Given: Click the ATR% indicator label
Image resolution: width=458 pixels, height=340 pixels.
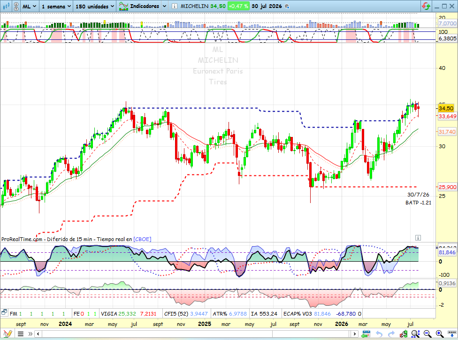Looking at the screenshot, I should 220,314.
